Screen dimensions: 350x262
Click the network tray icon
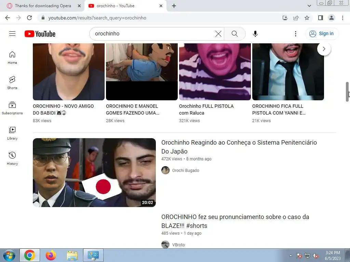coord(307,256)
